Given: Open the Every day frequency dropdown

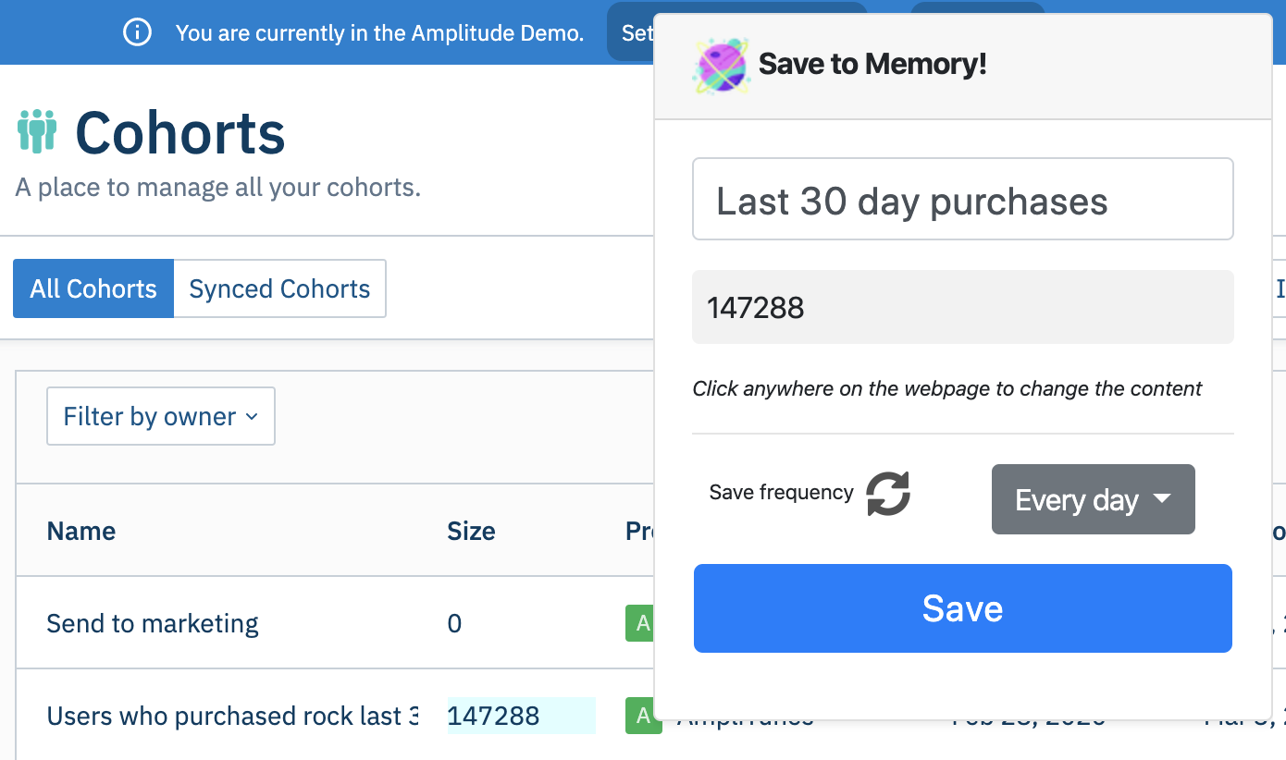Looking at the screenshot, I should click(1093, 500).
